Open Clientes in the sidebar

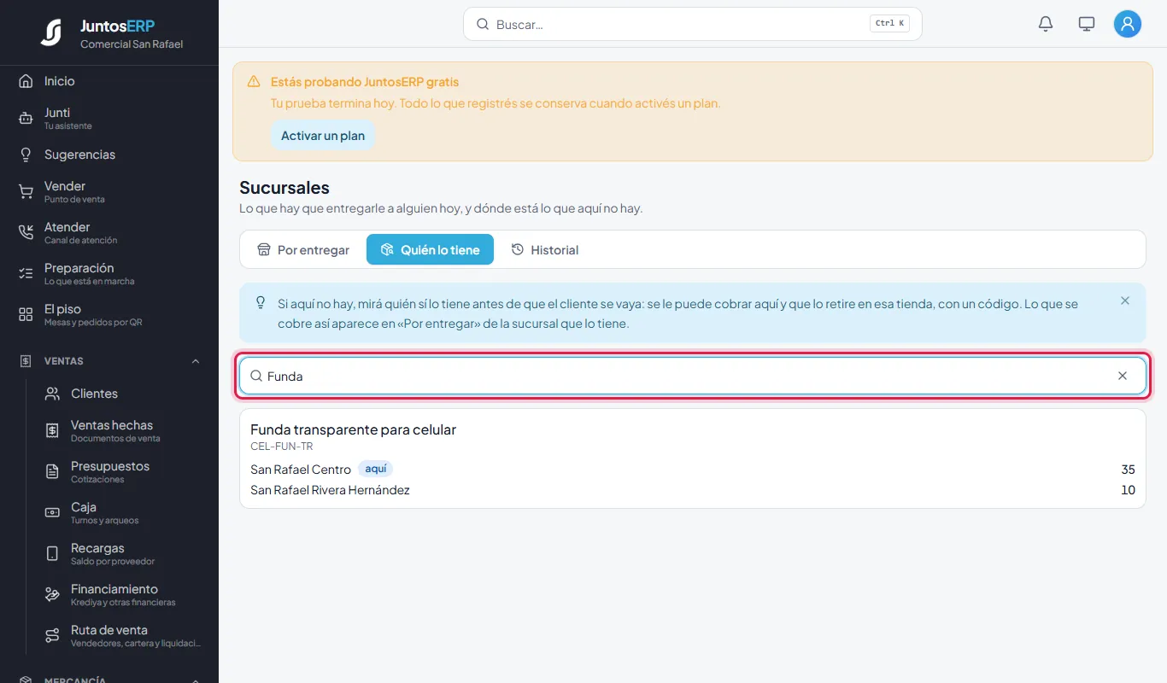pos(122,394)
